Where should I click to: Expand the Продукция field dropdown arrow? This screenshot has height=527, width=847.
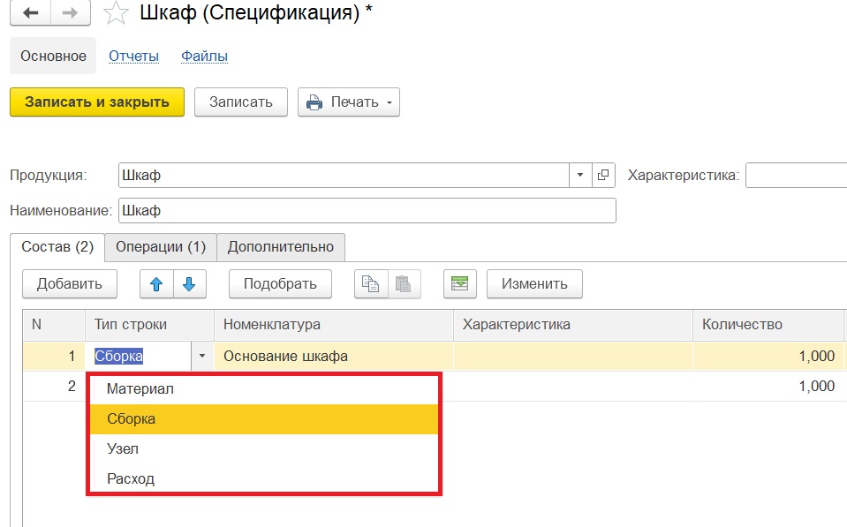point(580,175)
